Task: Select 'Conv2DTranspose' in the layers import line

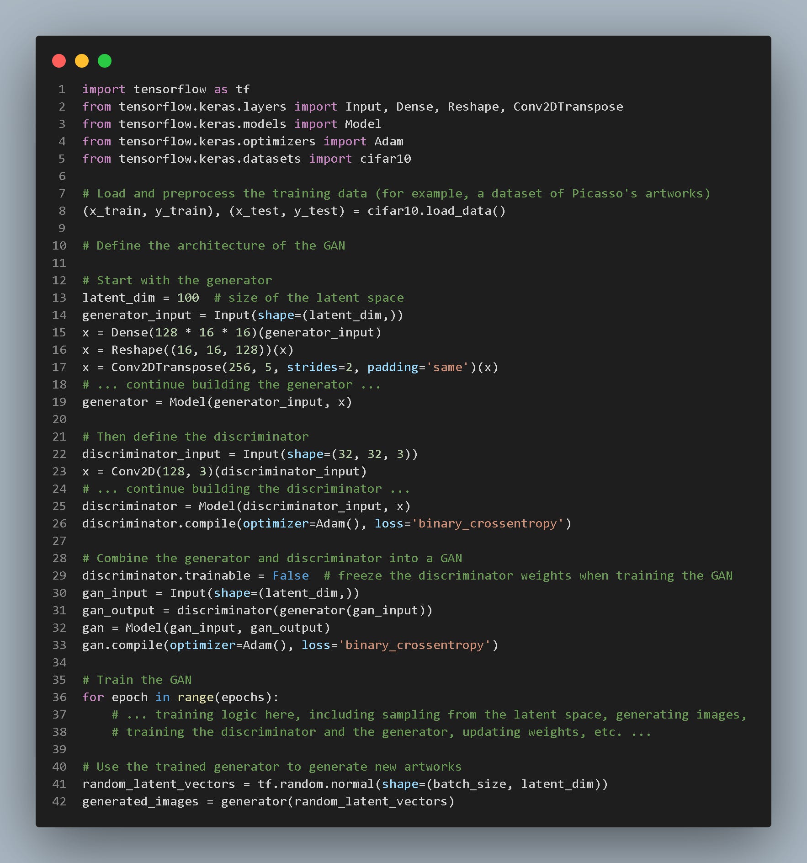Action: (568, 107)
